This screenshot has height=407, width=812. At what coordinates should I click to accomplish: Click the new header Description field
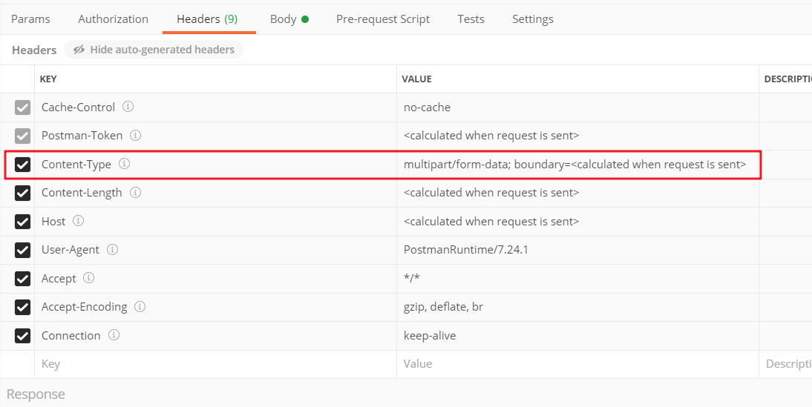785,364
